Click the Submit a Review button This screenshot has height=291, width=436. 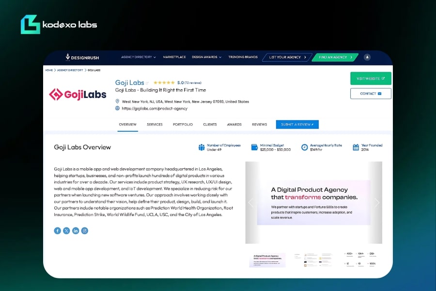tap(297, 125)
